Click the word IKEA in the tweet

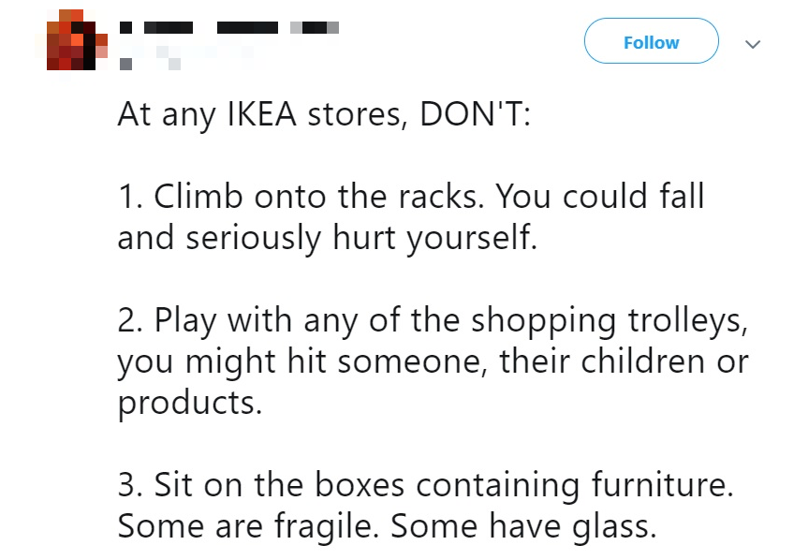[x=262, y=114]
